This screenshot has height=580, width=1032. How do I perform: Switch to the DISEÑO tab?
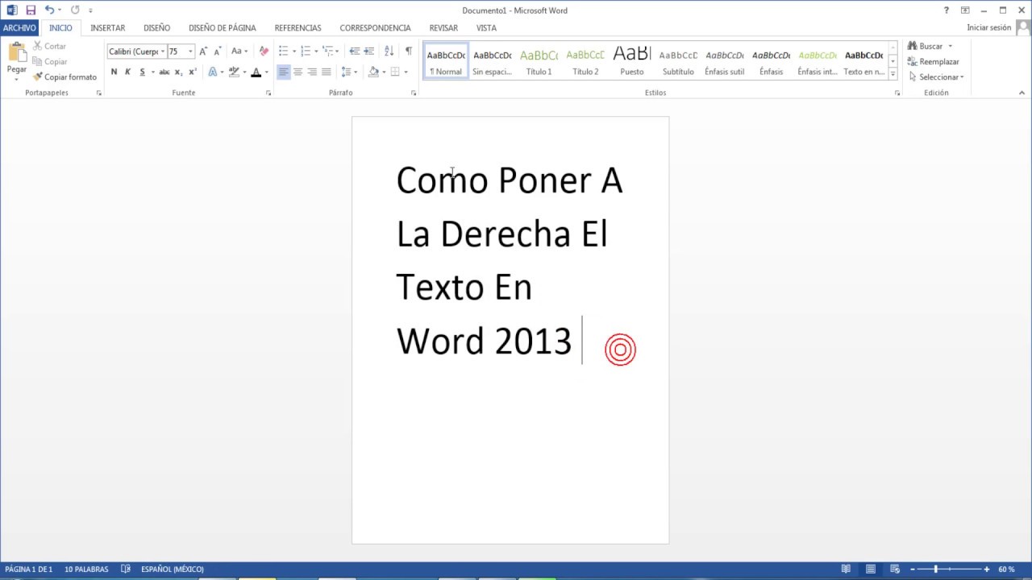(x=157, y=28)
